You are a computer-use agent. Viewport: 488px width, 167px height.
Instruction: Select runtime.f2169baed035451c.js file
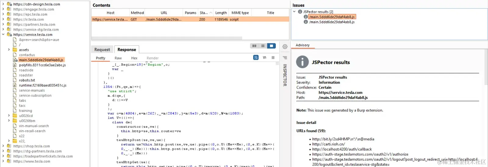tap(43, 85)
